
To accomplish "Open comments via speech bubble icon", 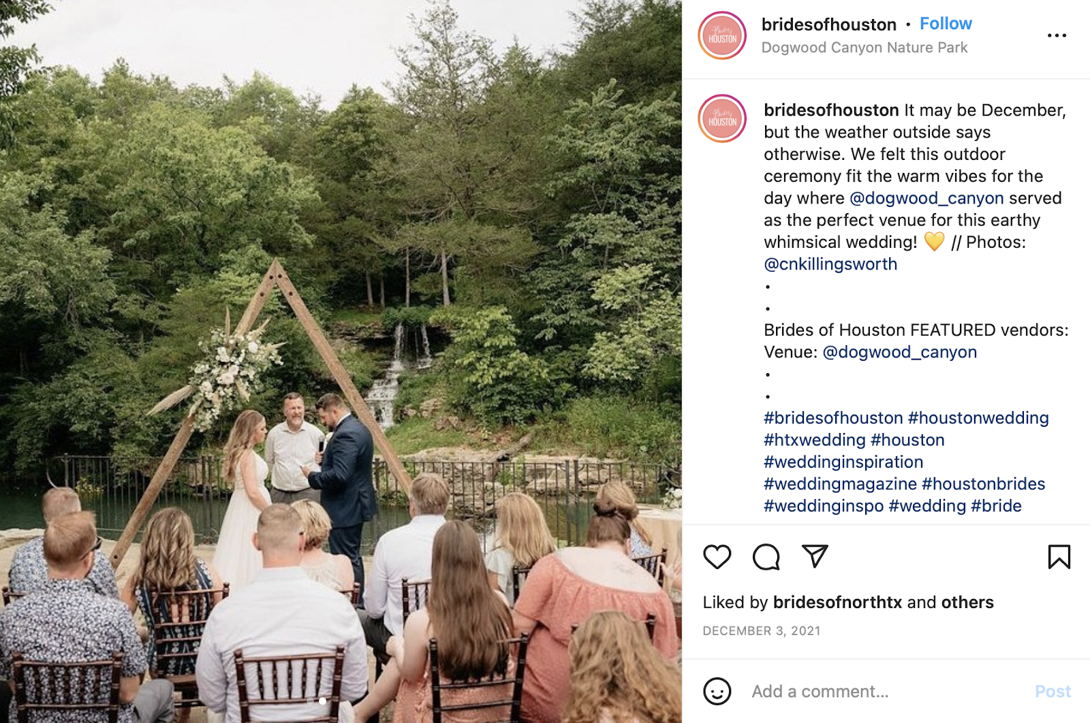I will tap(766, 557).
